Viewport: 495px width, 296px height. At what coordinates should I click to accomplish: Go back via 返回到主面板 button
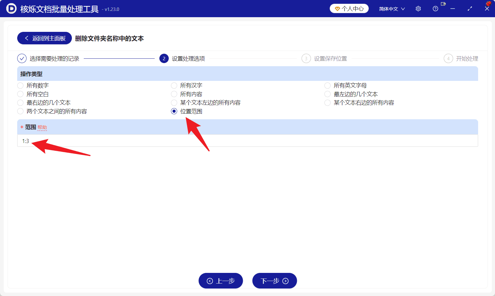[44, 38]
